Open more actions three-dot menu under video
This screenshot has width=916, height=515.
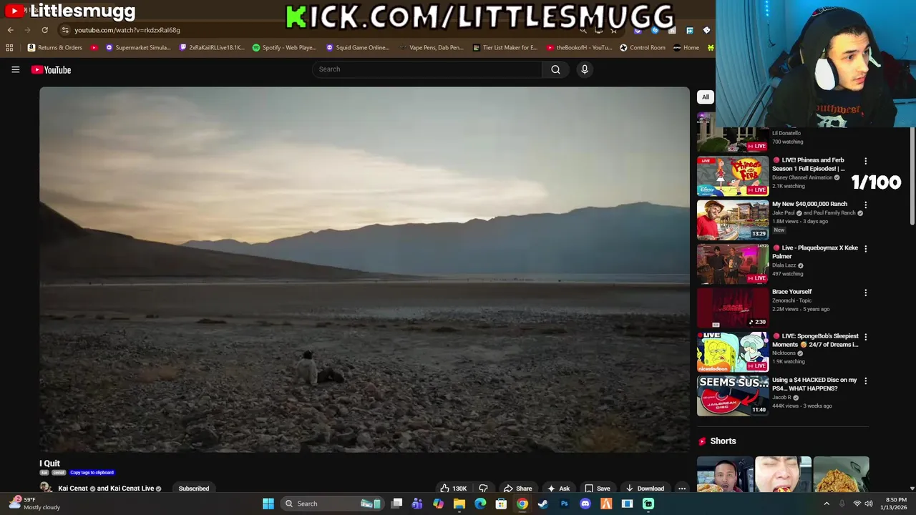pyautogui.click(x=682, y=489)
